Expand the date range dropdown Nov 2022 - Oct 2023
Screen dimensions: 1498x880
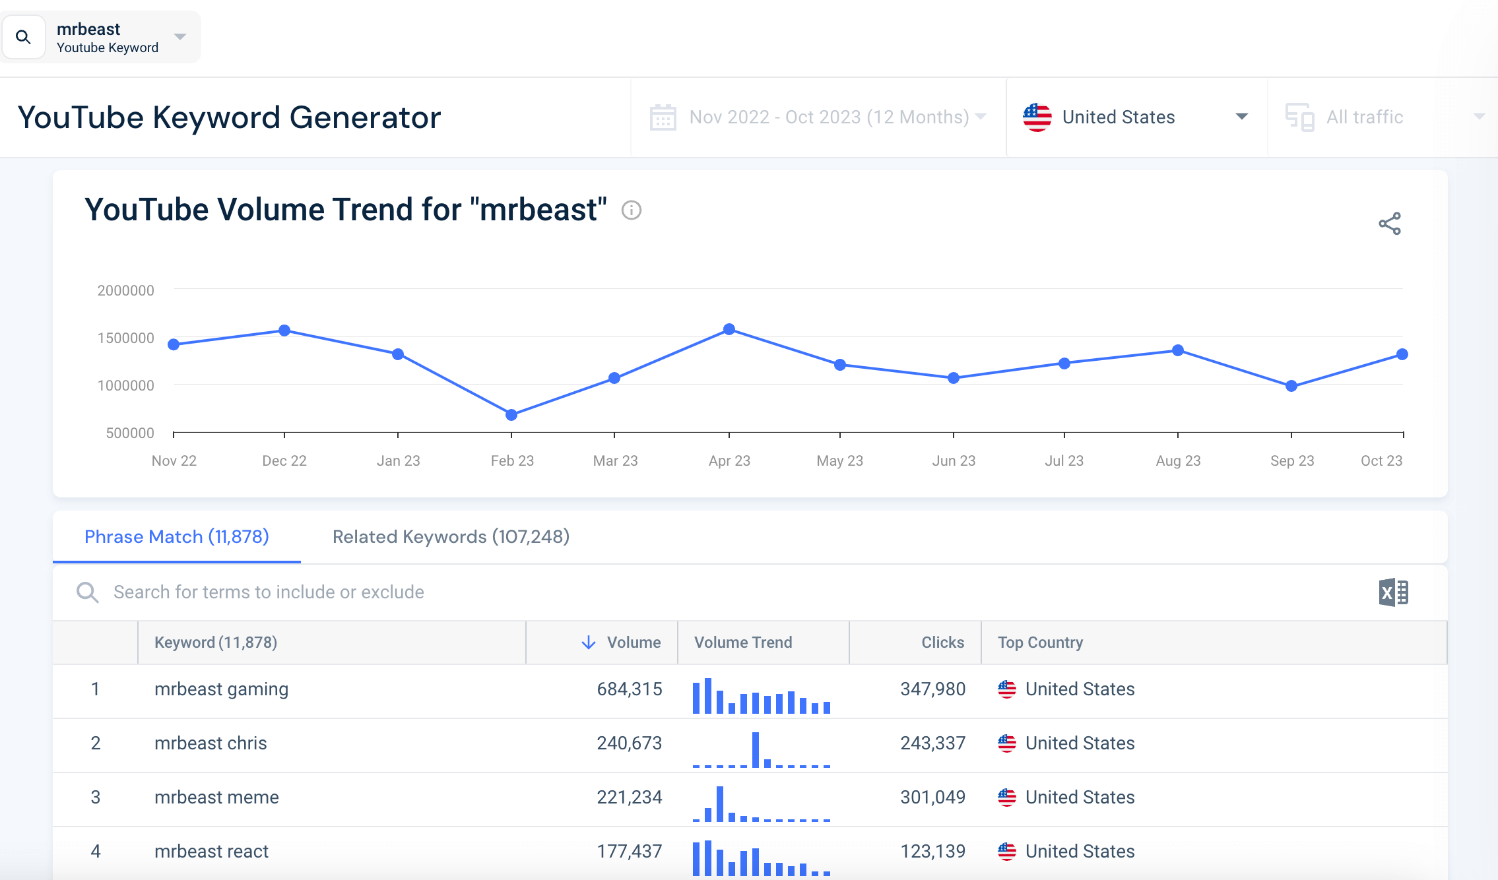[818, 116]
